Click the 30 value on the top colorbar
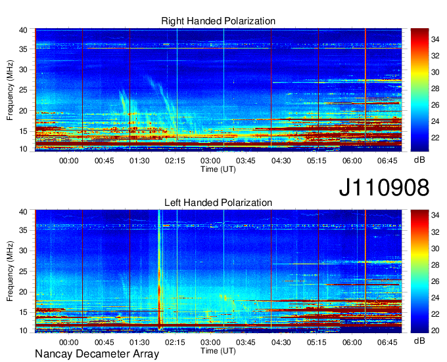Image resolution: width=447 pixels, height=362 pixels. pyautogui.click(x=435, y=72)
